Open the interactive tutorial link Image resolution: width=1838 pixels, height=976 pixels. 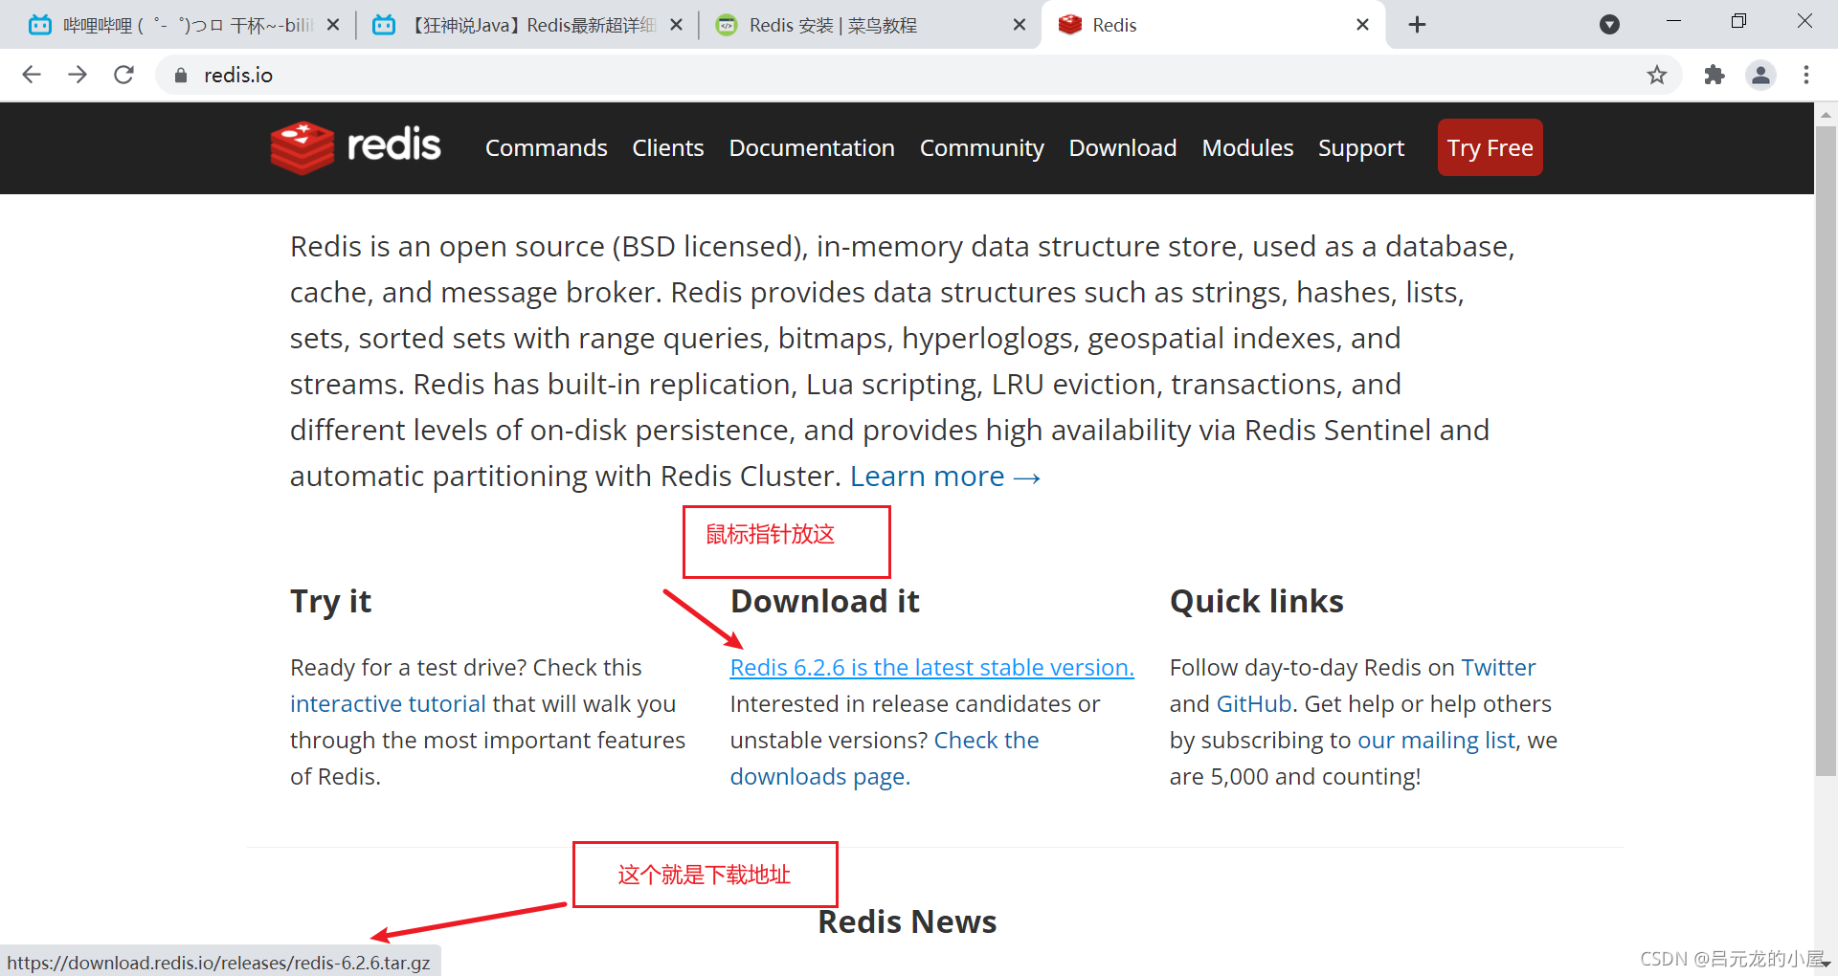click(x=388, y=704)
